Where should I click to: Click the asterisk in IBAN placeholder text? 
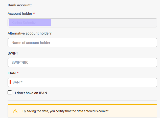[x=21, y=82]
